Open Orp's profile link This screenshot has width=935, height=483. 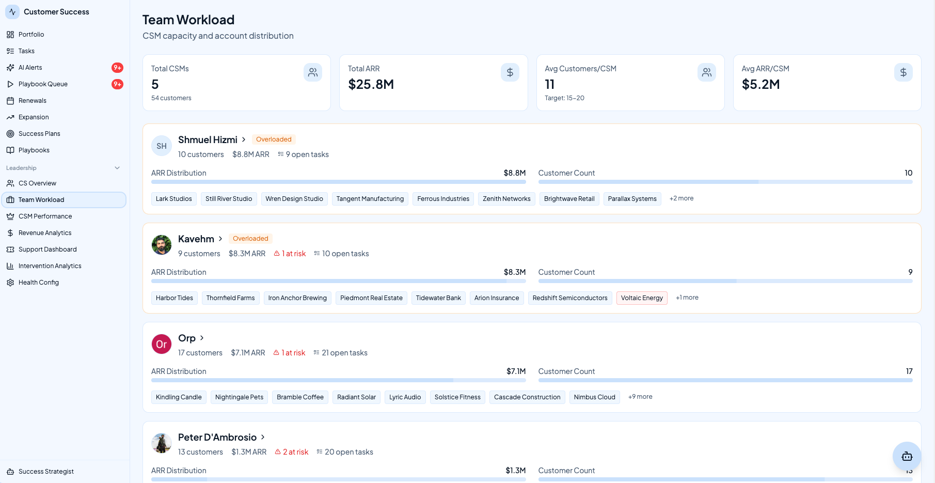point(187,338)
